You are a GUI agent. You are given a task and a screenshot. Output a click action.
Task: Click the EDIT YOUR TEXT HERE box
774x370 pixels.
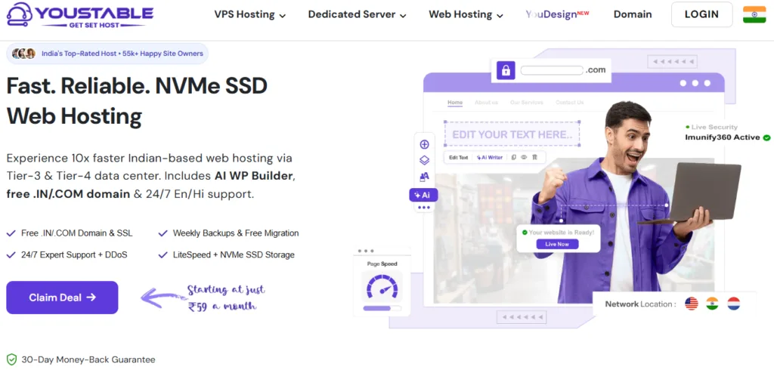click(512, 134)
